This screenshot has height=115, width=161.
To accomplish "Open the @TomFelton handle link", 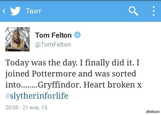I will [53, 45].
